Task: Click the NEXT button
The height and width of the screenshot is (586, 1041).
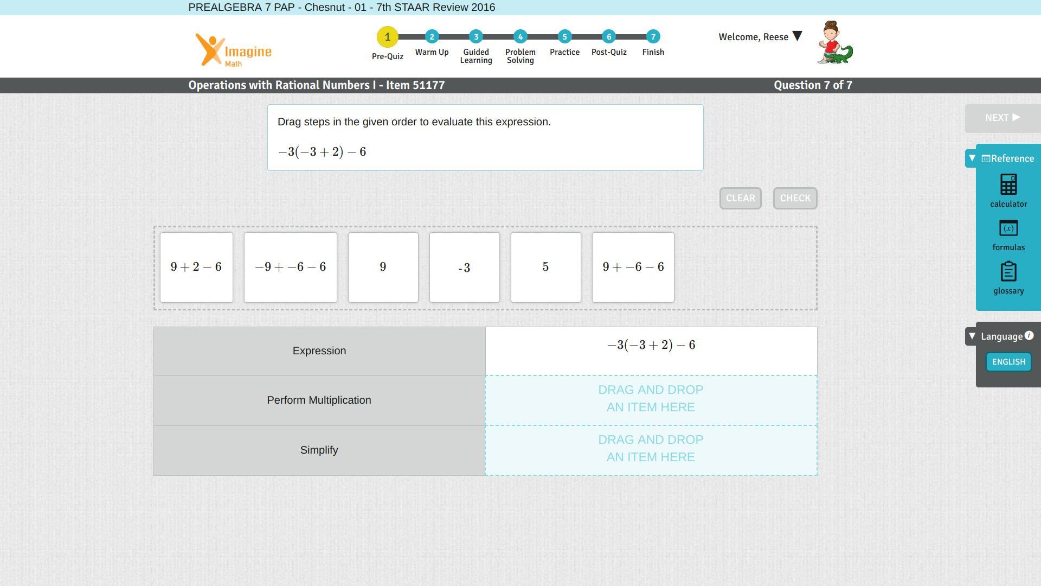Action: tap(1002, 118)
